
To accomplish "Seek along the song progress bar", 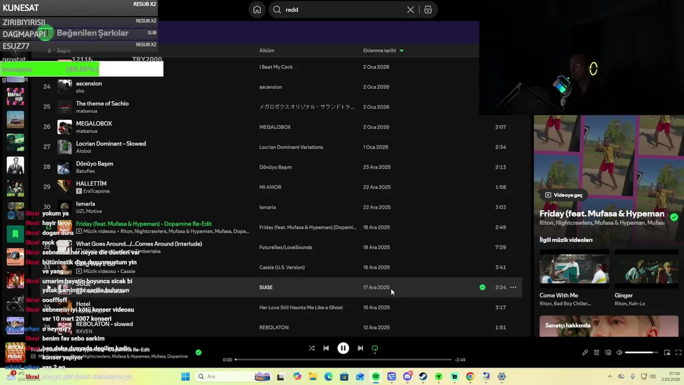I will [x=343, y=360].
